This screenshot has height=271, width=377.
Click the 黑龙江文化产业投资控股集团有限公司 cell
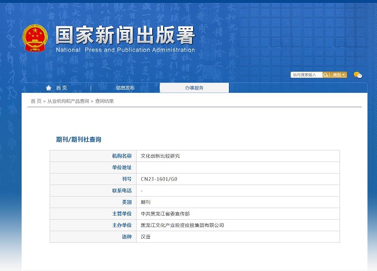[x=182, y=225]
